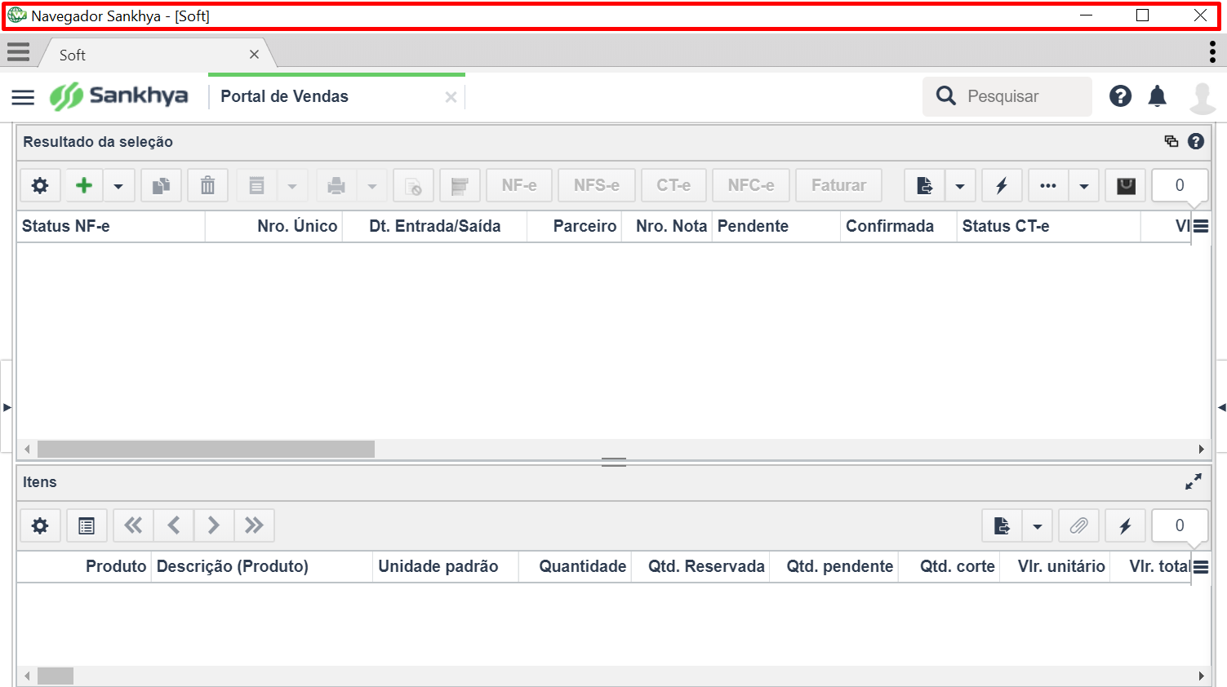1227x687 pixels.
Task: Click the help question mark beside search
Action: click(1120, 96)
